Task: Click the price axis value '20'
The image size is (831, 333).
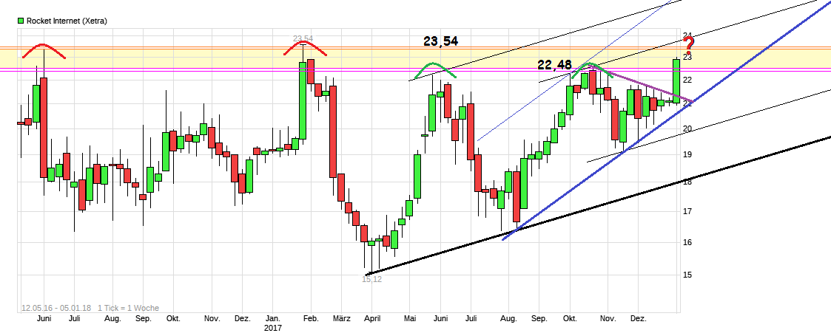Action: (x=687, y=128)
